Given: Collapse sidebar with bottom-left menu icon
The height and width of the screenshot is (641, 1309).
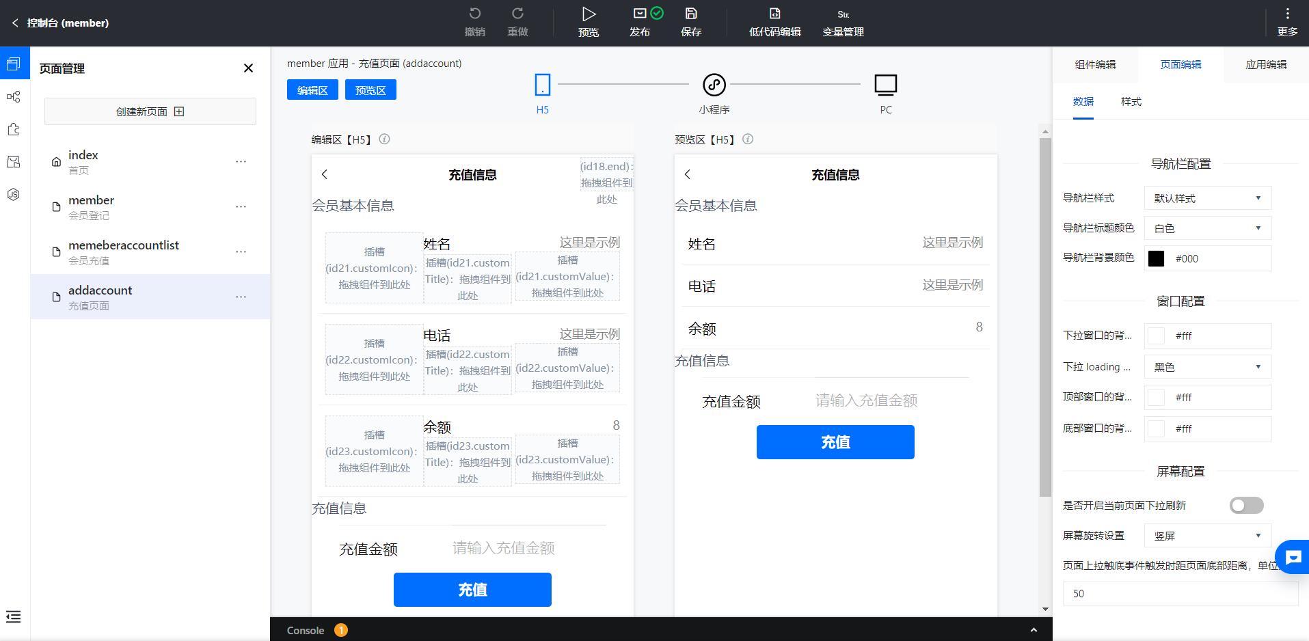Looking at the screenshot, I should [14, 616].
